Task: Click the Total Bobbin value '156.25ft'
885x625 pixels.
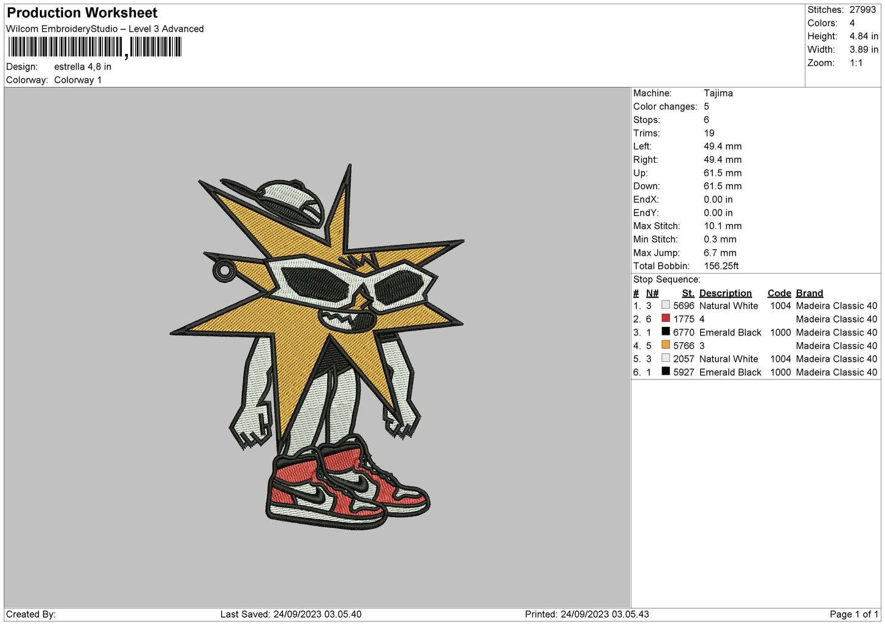Action: coord(721,266)
